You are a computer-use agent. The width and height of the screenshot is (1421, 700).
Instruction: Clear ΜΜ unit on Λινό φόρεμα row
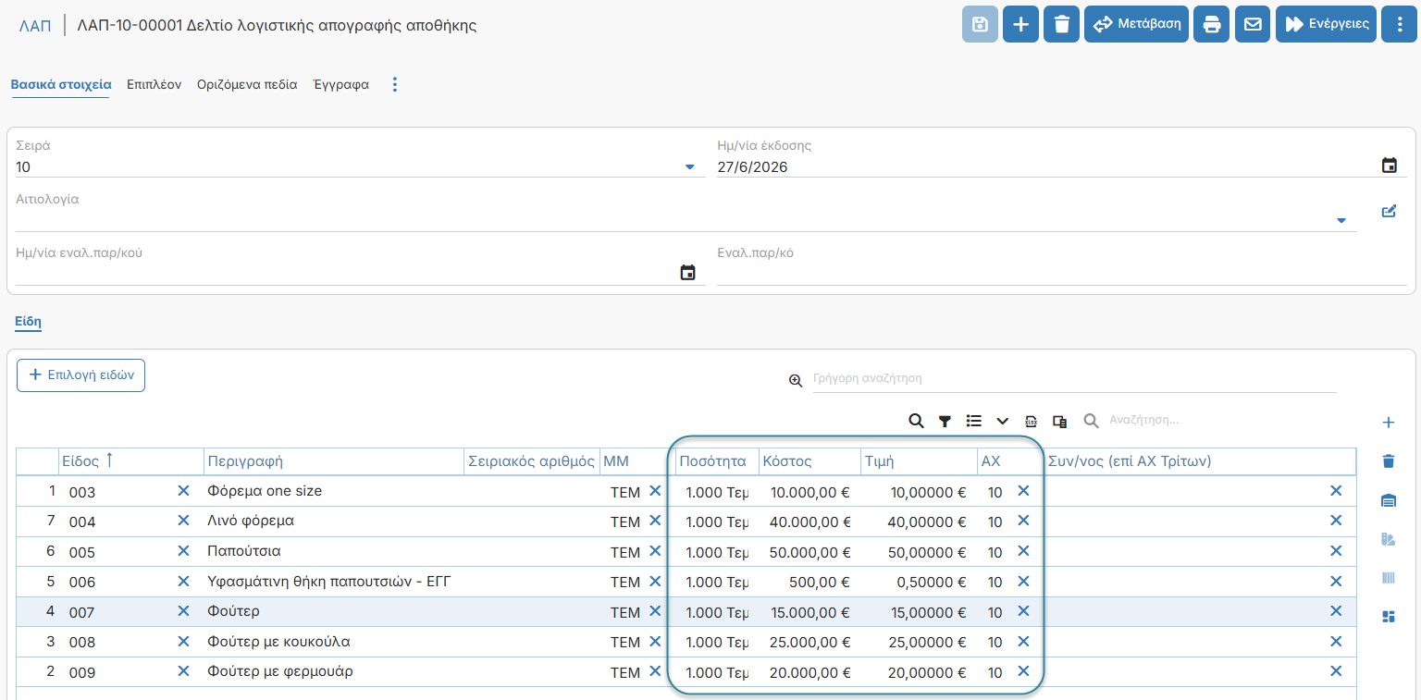coord(655,521)
